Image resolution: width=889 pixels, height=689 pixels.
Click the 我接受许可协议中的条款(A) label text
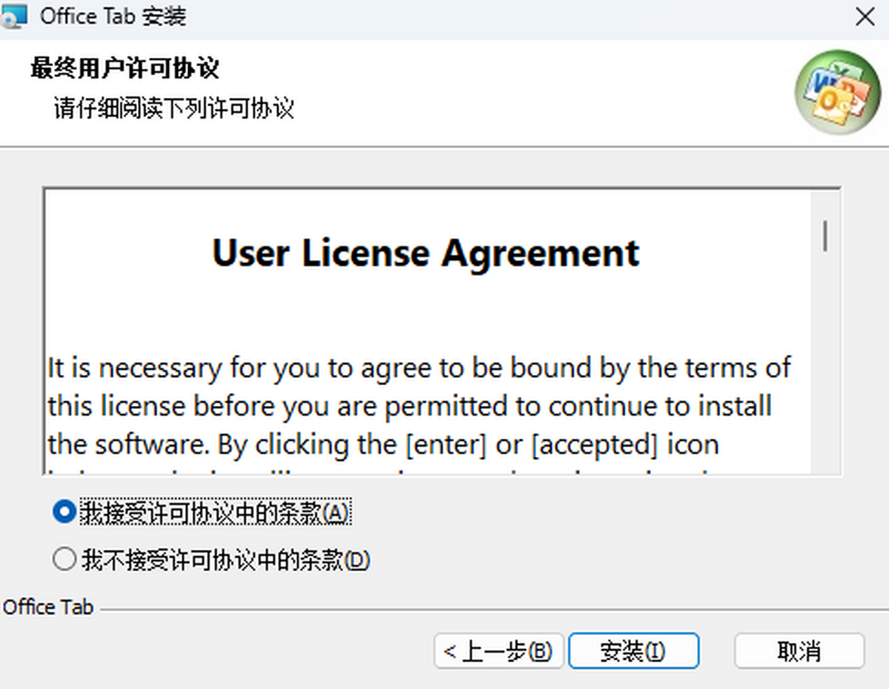[x=214, y=513]
